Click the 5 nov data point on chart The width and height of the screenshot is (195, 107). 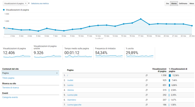pyautogui.click(x=38, y=31)
